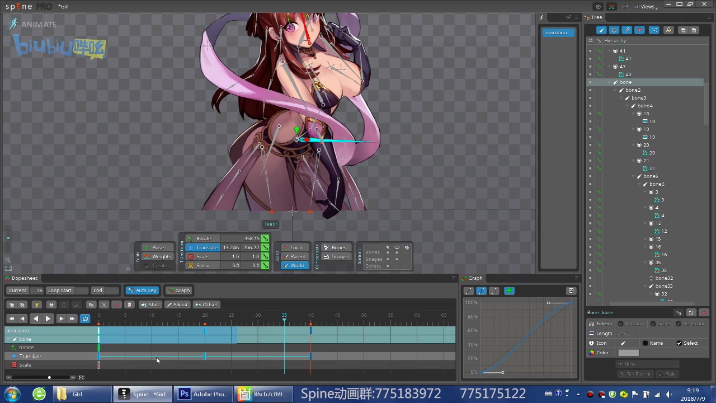Open the Dopesheet panel options menu
The width and height of the screenshot is (716, 403).
454,278
